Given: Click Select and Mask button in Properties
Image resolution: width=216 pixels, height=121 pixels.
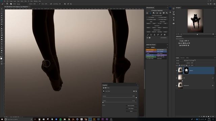Looking at the screenshot, I should (x=131, y=106).
